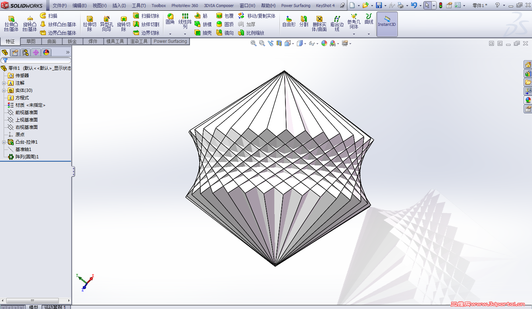The image size is (532, 309).
Task: Open the Hole Wizard (异型孔向导)
Action: pos(106,24)
